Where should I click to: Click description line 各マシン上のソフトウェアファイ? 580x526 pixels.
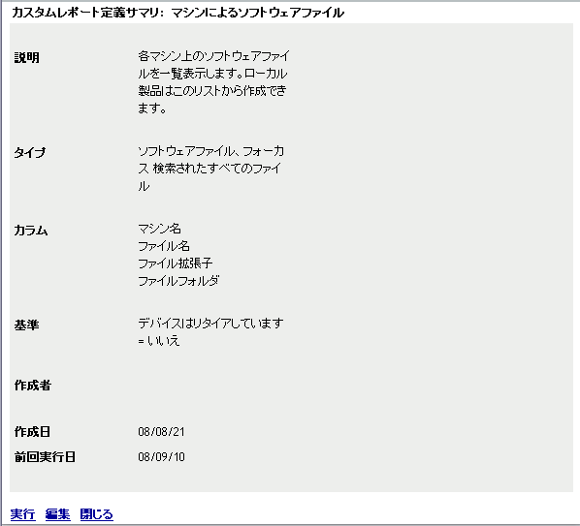pos(213,56)
